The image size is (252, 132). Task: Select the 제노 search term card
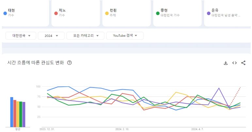[76, 13]
